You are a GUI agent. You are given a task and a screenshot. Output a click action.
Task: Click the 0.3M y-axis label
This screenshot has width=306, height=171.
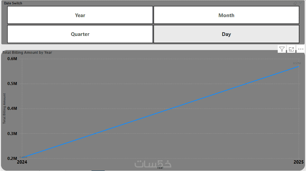pyautogui.click(x=12, y=133)
